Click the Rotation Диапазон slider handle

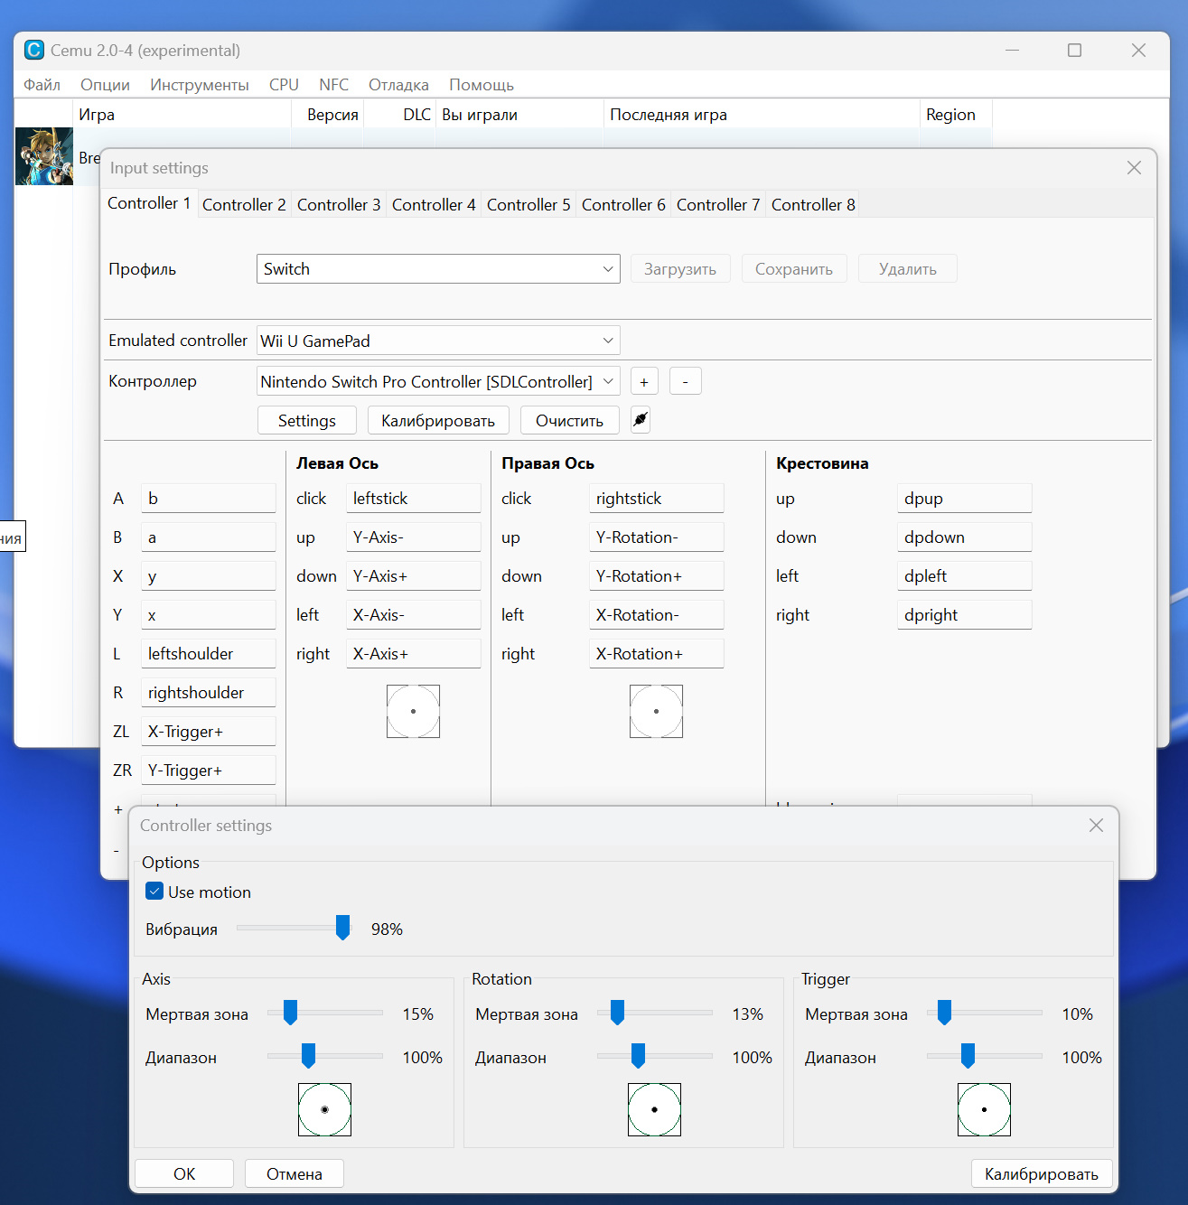click(638, 1056)
